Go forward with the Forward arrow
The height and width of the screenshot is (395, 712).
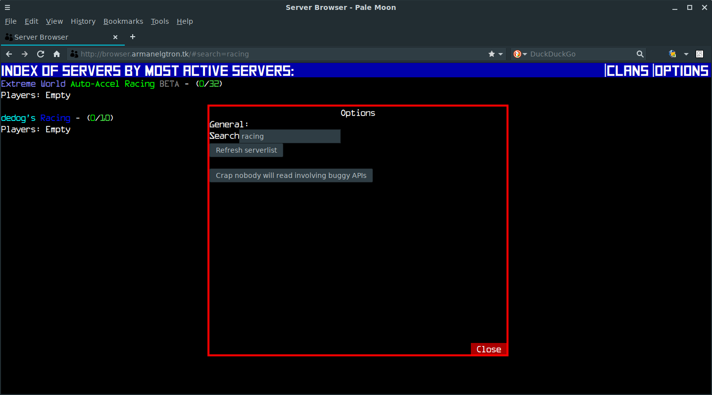coord(25,54)
